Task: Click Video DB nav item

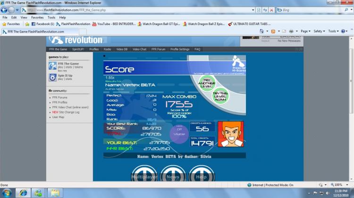Action: click(122, 49)
